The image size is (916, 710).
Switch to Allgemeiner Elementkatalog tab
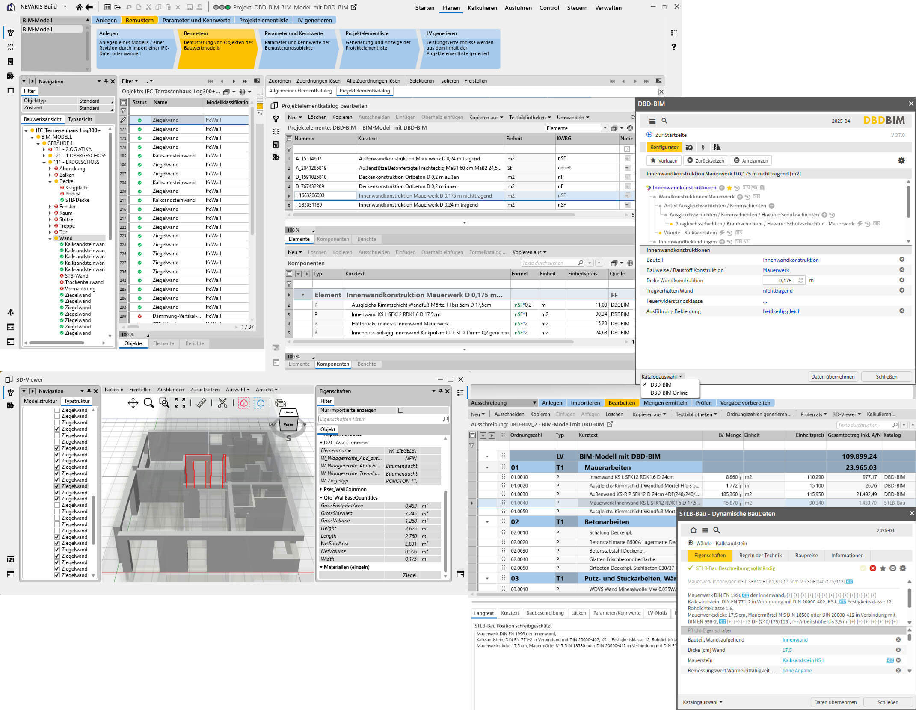[300, 91]
